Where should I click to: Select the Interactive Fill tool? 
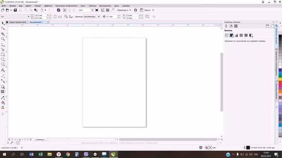3,103
